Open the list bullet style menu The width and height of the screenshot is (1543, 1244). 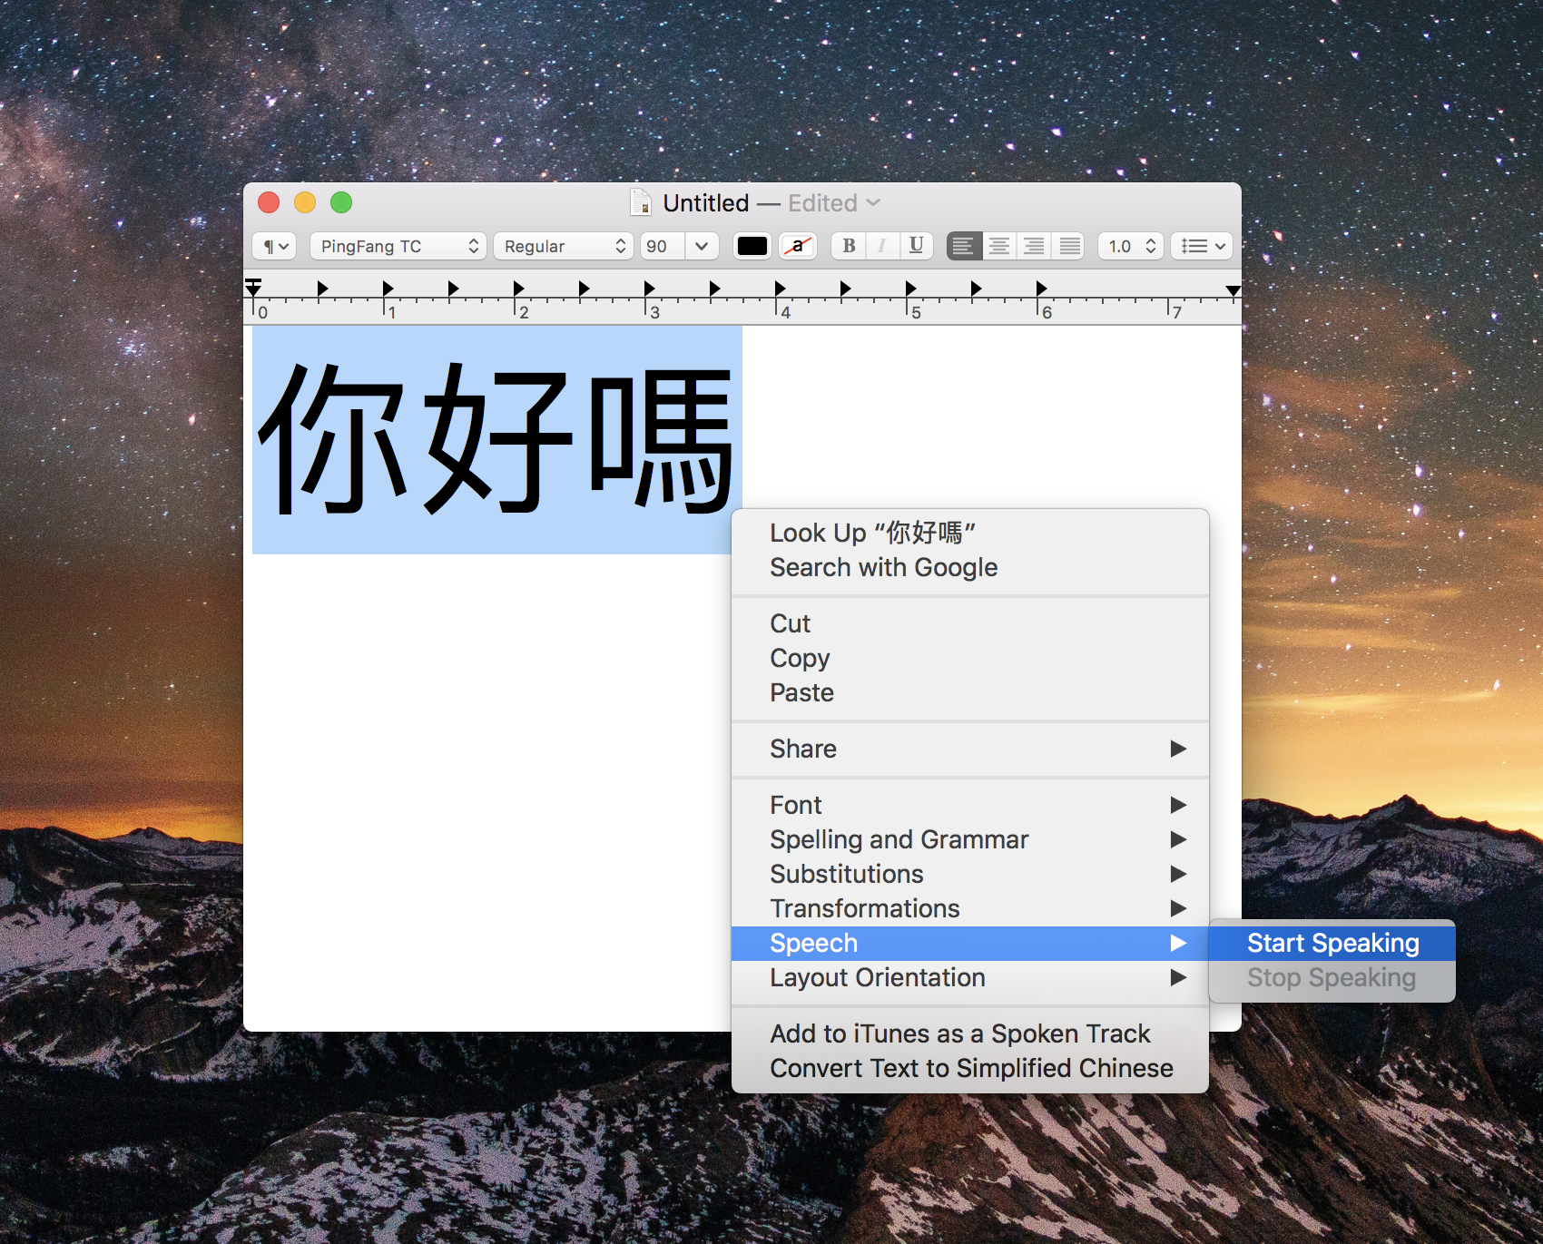(x=1201, y=246)
